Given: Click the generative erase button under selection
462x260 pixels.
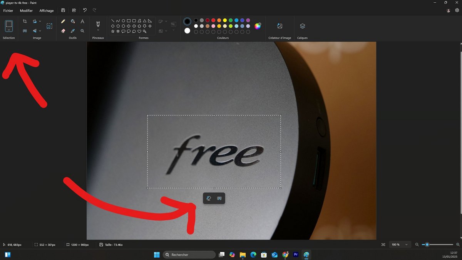Looking at the screenshot, I should tap(209, 198).
